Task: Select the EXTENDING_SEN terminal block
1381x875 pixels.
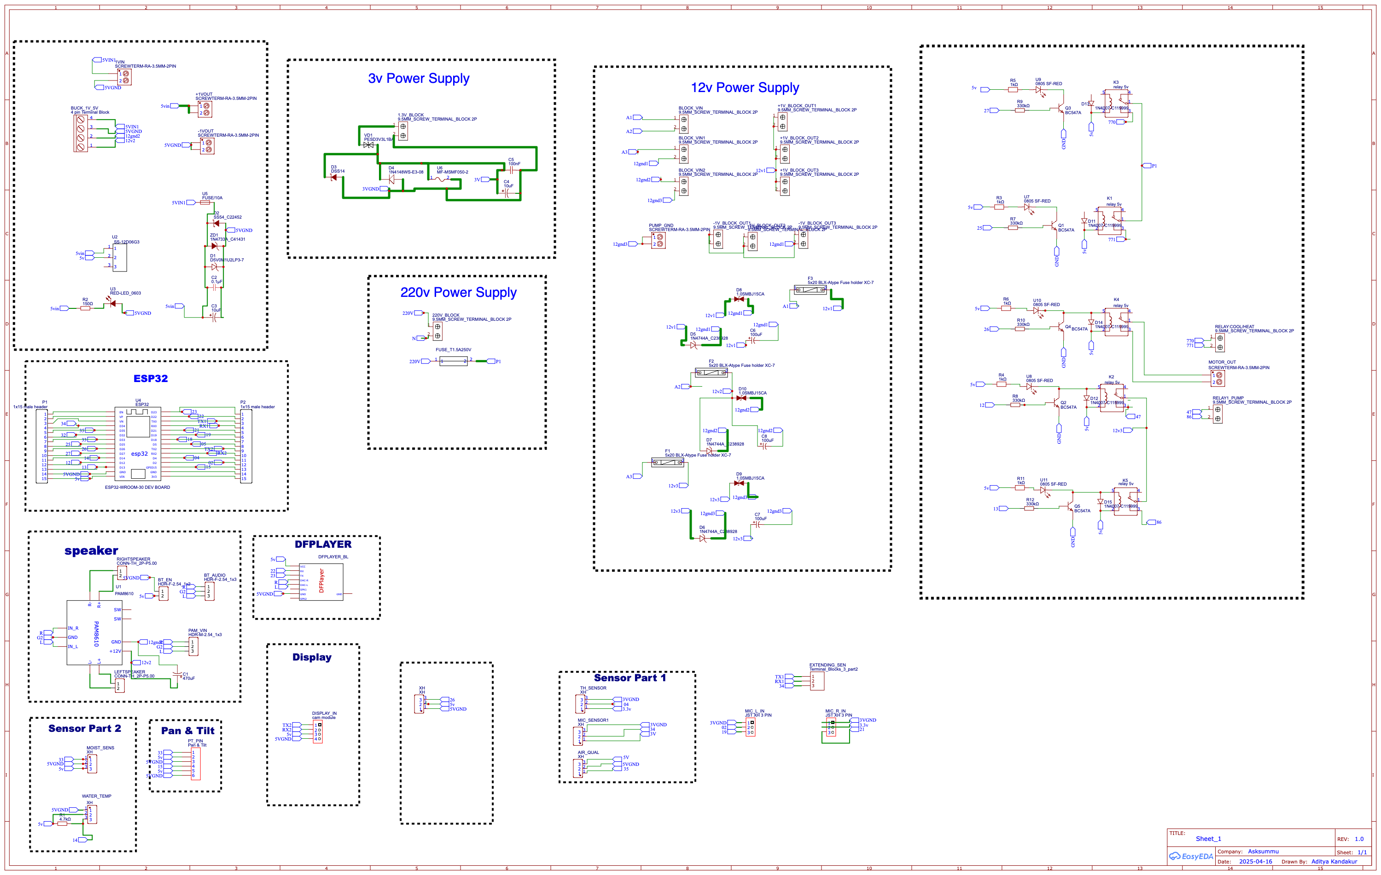Action: 817,681
